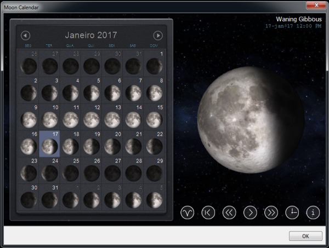
Task: Choose January 28 moon cell
Action: (133, 171)
